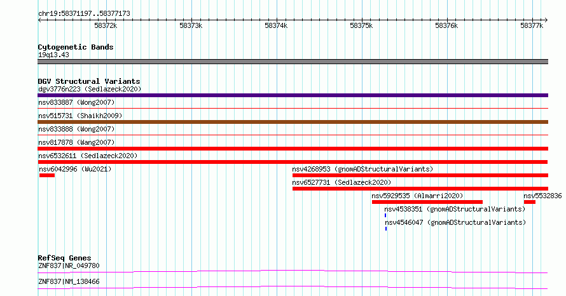Click the nsv6527731 (Sedlazeck2020) red bar
The height and width of the screenshot is (296, 566).
(420, 189)
